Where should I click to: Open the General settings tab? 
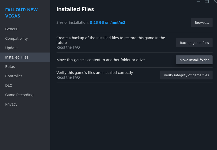pos(25,29)
